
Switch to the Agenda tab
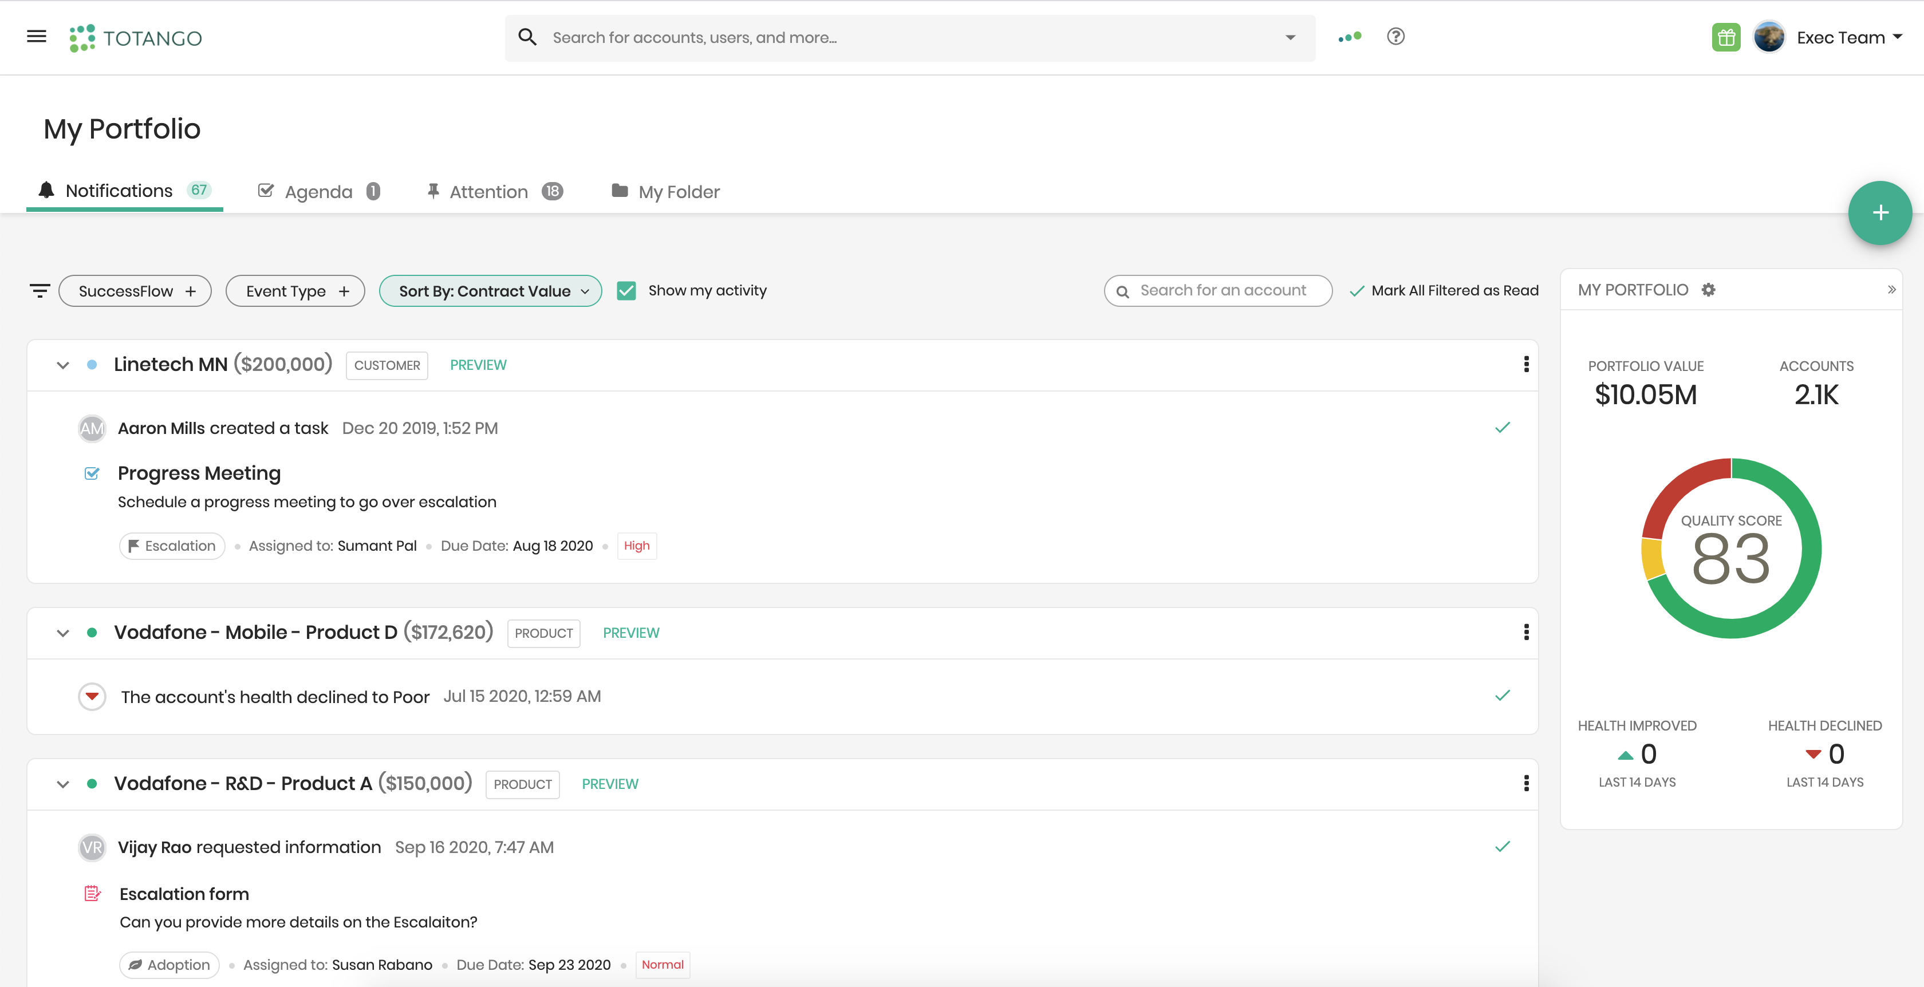coord(319,192)
